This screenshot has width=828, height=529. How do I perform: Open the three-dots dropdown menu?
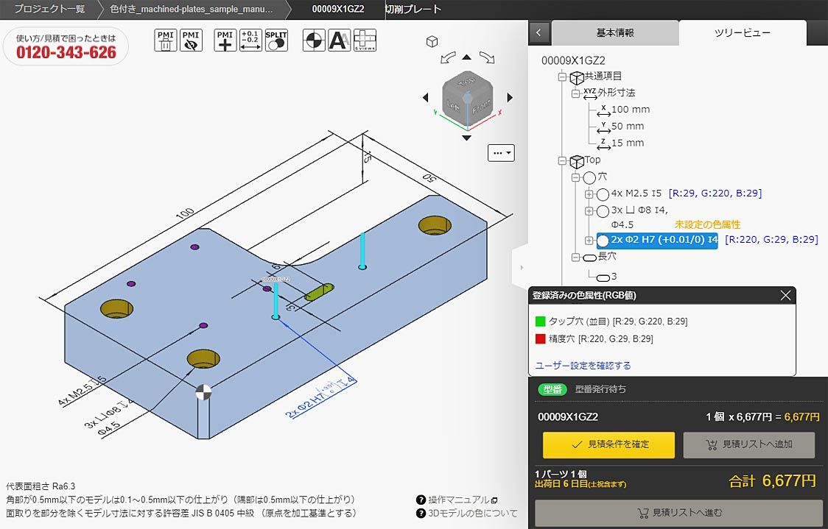501,153
